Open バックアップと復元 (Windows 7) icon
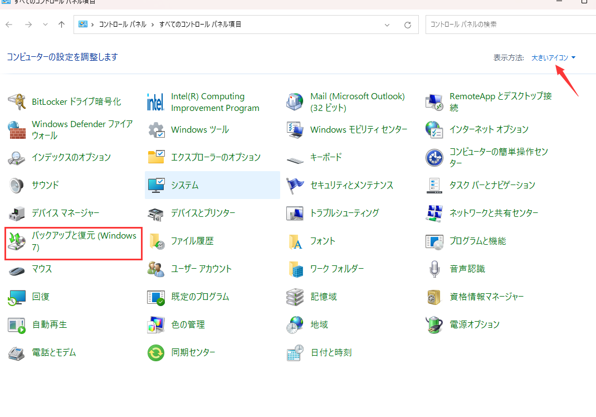Screen dimensions: 596x417 pos(17,241)
